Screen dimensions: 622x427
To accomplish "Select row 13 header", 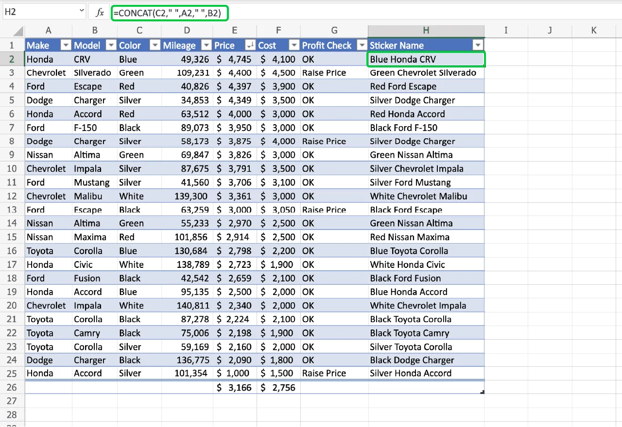I will (12, 210).
